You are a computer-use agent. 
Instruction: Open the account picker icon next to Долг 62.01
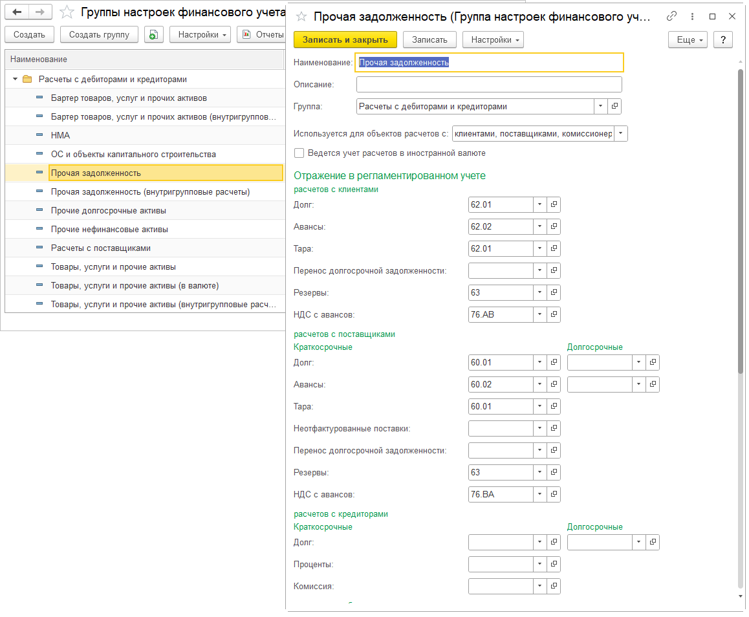pyautogui.click(x=554, y=205)
